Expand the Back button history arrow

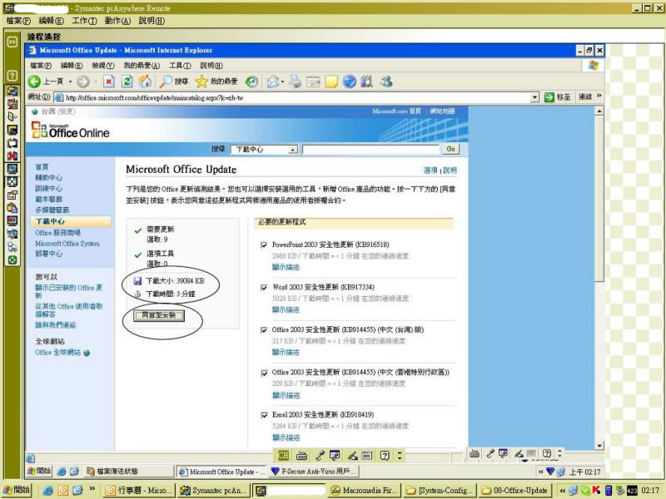pyautogui.click(x=70, y=82)
